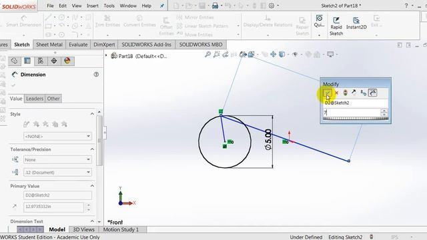Open the Tools menu
Viewport: 427px width, 240px height.
click(x=109, y=6)
